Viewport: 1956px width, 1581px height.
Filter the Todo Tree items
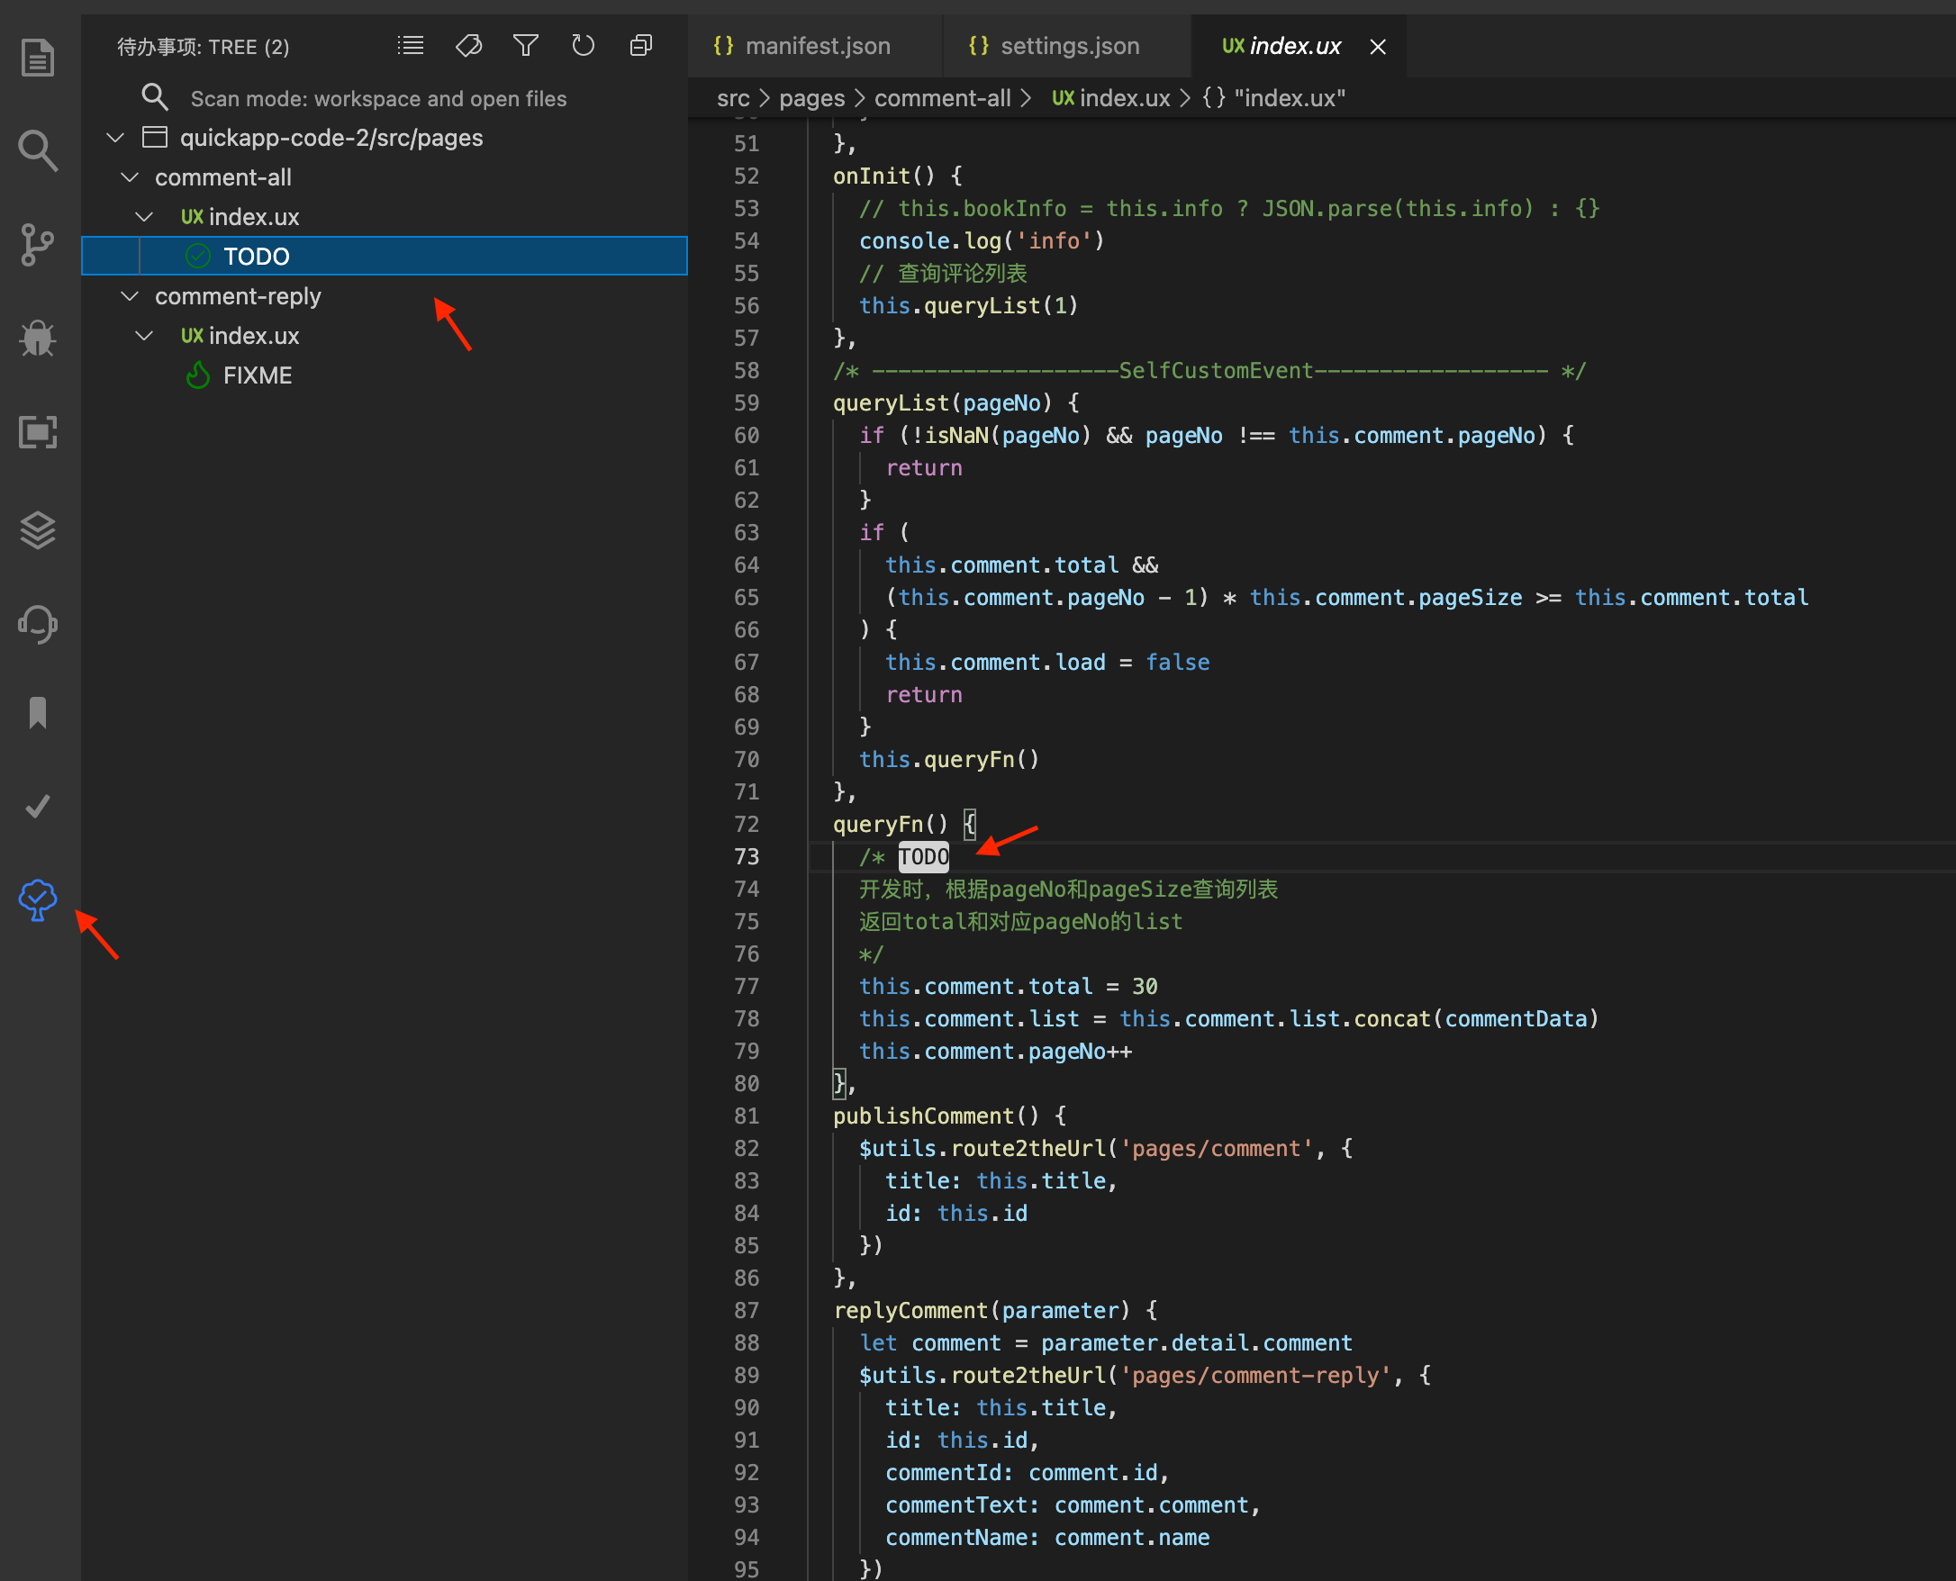(x=526, y=45)
